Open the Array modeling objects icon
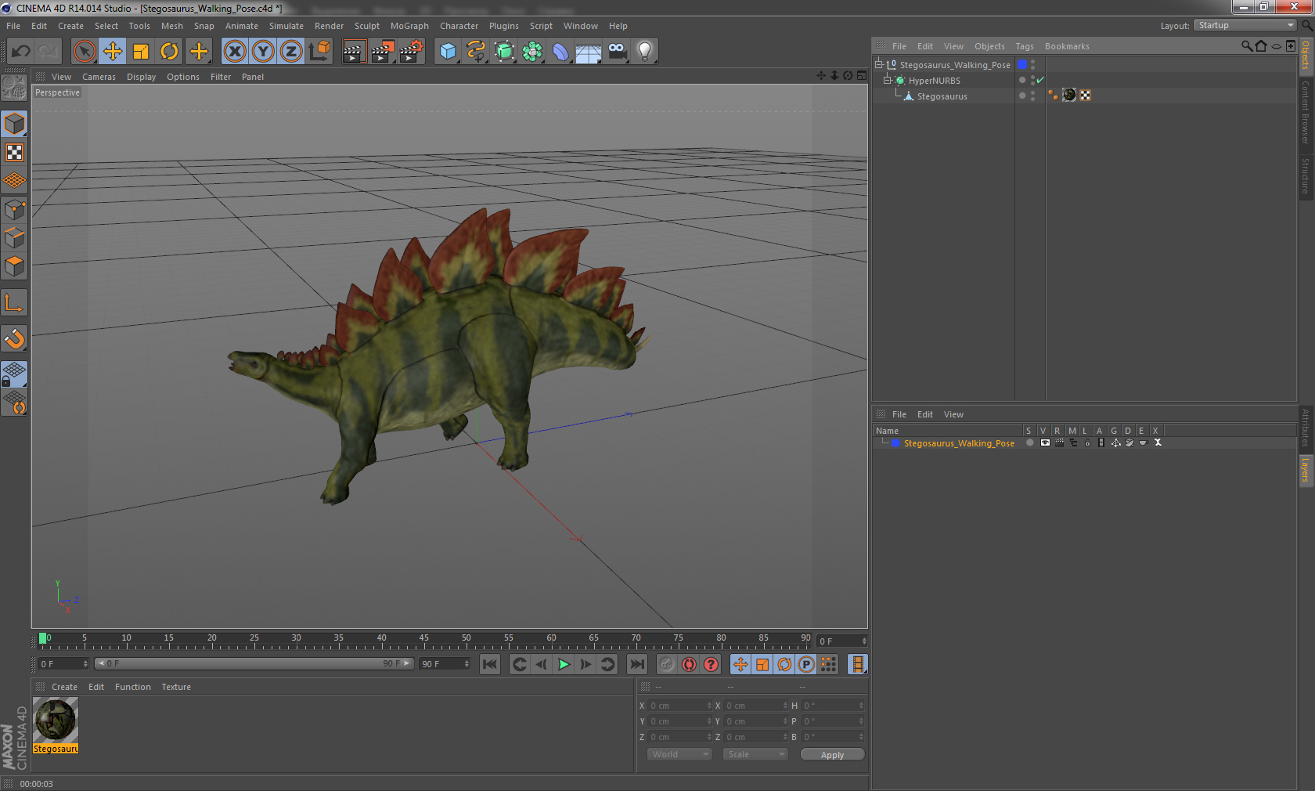This screenshot has width=1315, height=791. tap(532, 52)
